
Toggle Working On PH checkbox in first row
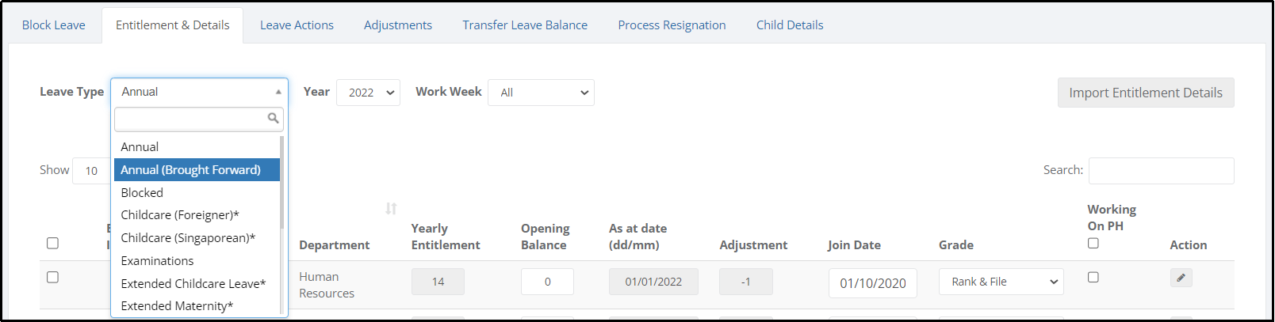coord(1093,278)
